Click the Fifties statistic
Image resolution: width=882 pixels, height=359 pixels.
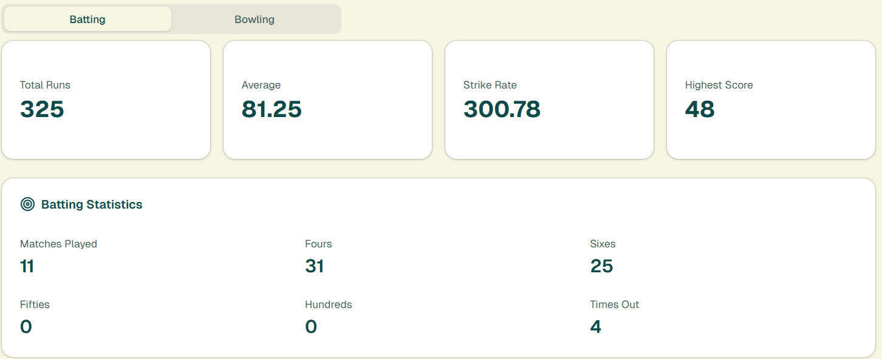coord(26,326)
